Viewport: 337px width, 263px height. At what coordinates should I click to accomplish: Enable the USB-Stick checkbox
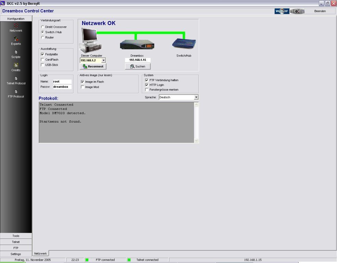point(42,65)
